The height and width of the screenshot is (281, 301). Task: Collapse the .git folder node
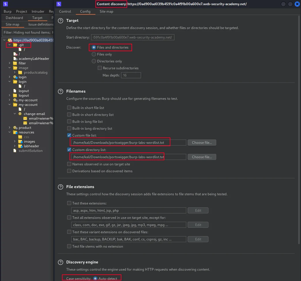click(10, 45)
